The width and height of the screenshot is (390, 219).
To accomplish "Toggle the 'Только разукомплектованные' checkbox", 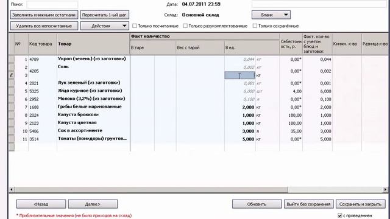I will point(185,26).
